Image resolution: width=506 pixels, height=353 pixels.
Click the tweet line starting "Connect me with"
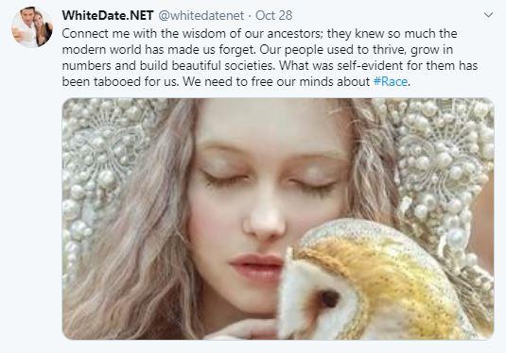tap(259, 33)
